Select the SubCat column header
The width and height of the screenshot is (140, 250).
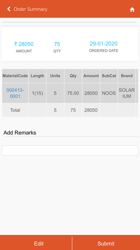coord(109,76)
